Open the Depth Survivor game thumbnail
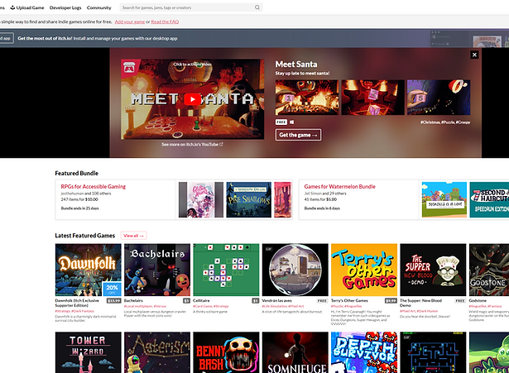 coord(364,352)
